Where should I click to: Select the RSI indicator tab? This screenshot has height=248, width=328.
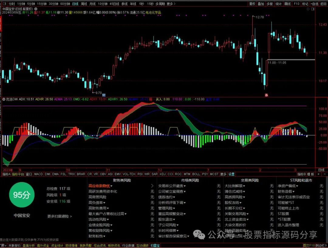click(x=140, y=174)
